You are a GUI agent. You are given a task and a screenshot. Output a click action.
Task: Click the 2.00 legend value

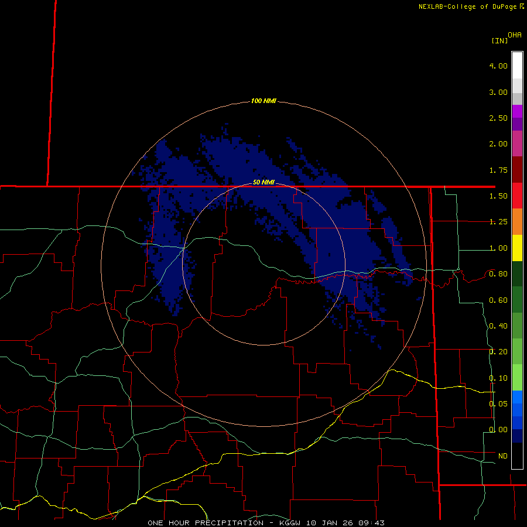tap(498, 144)
